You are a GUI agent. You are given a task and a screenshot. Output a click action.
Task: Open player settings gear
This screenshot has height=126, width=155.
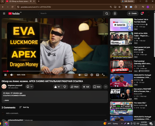92,75
